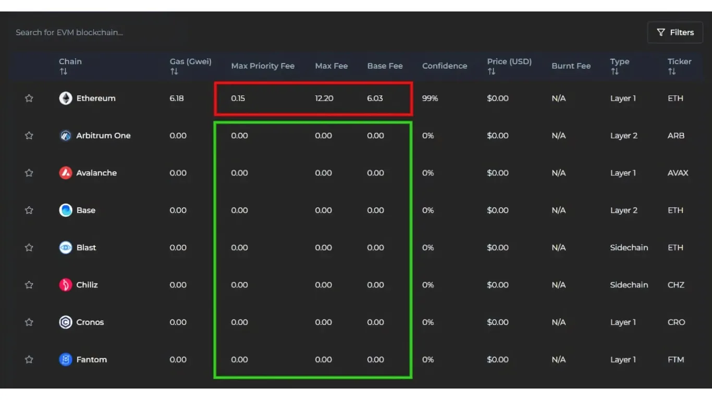Sort by Ticker using arrows icon

click(x=672, y=72)
